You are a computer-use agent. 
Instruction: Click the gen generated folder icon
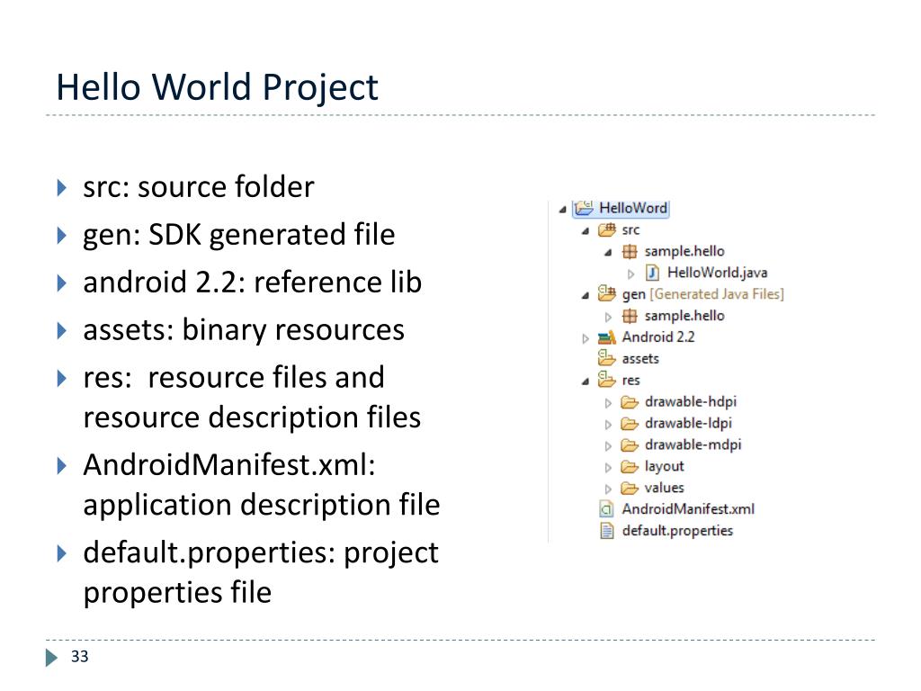[607, 293]
